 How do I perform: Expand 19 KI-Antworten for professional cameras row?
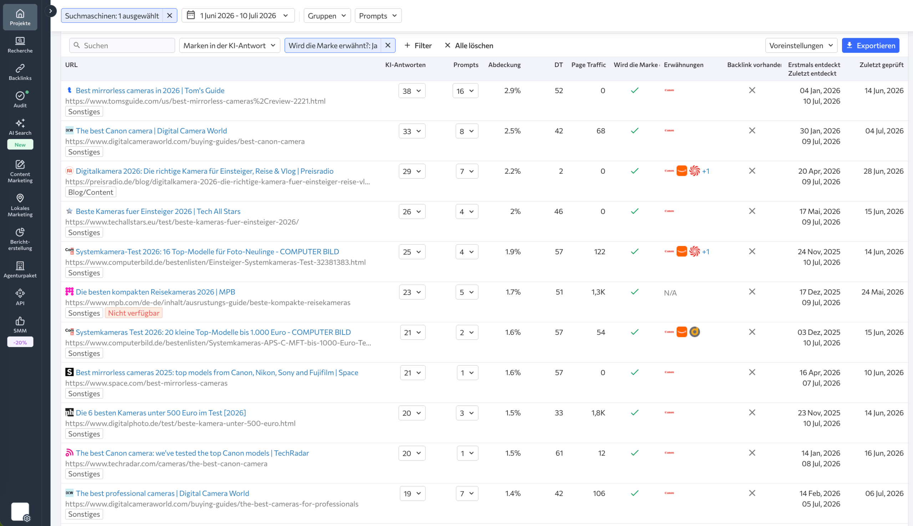pos(413,494)
